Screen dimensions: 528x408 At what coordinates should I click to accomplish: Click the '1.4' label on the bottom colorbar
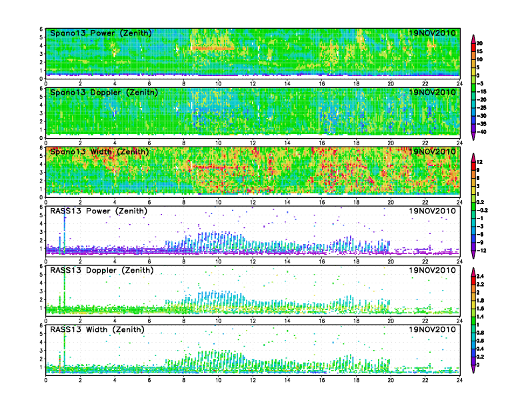pyautogui.click(x=480, y=317)
